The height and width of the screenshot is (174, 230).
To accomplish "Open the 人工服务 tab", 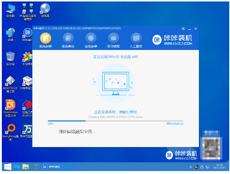I will (136, 40).
